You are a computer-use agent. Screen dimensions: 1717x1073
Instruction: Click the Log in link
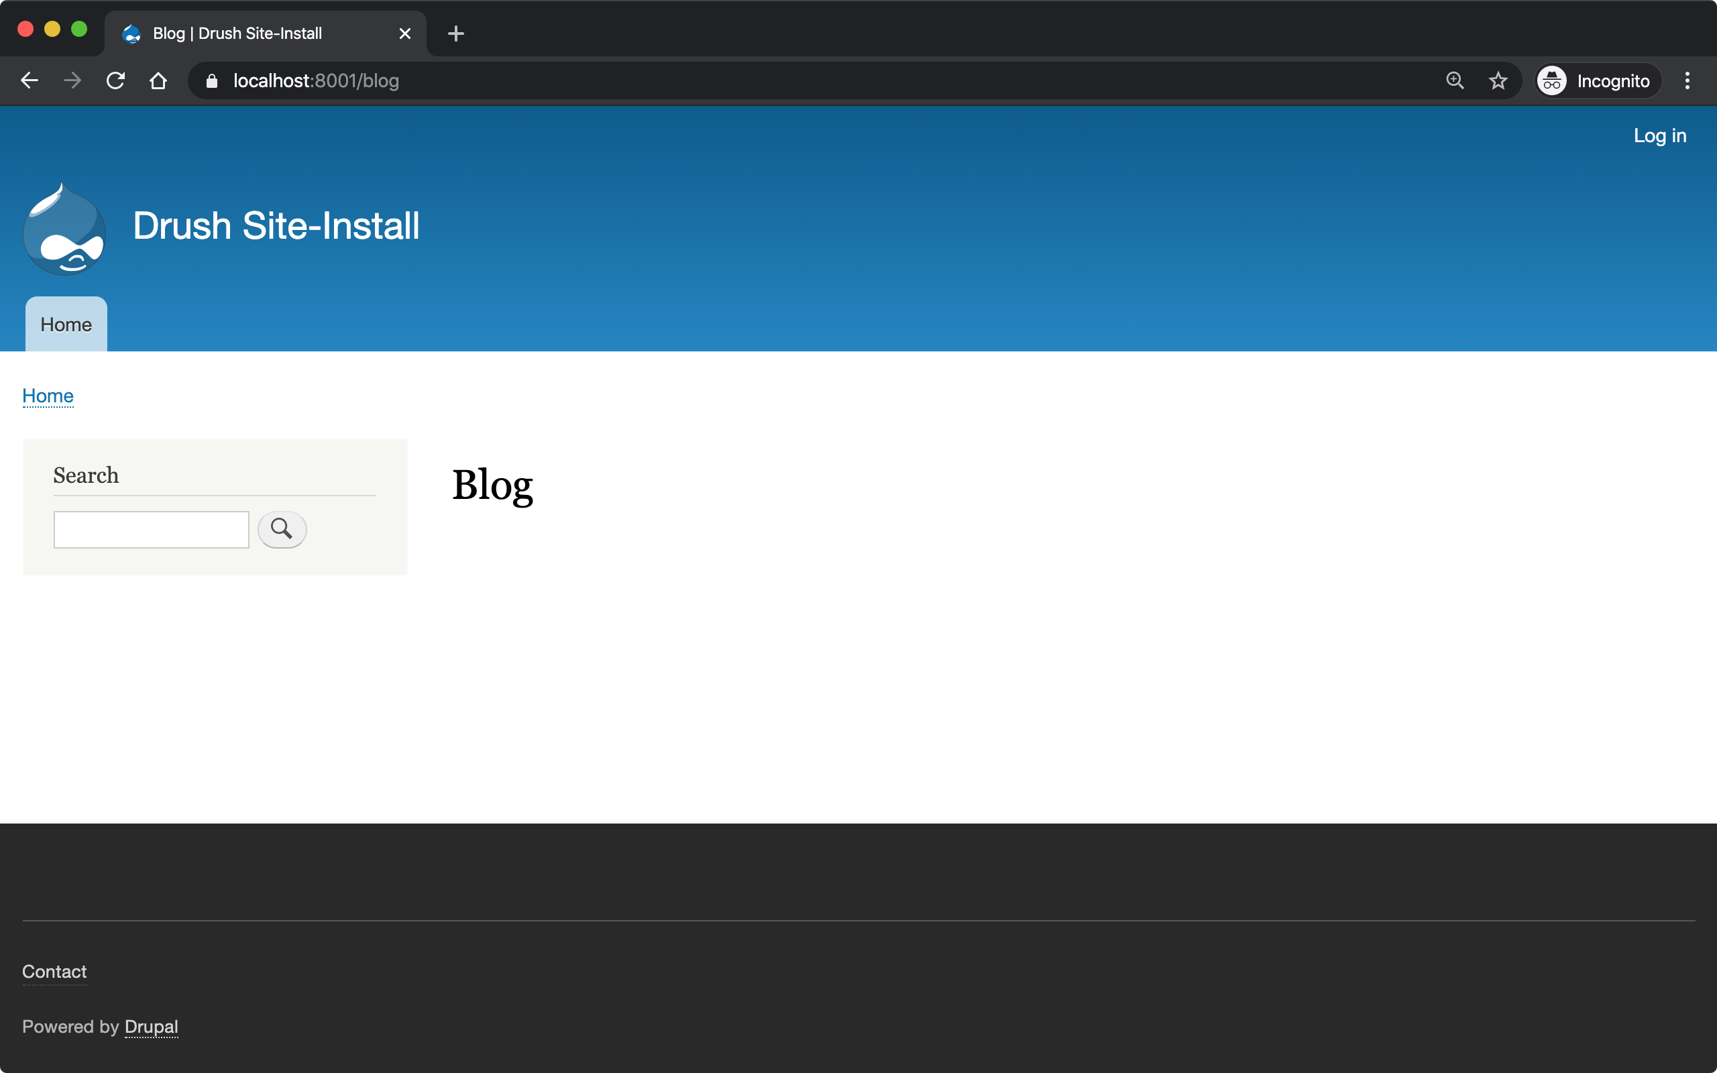point(1659,135)
